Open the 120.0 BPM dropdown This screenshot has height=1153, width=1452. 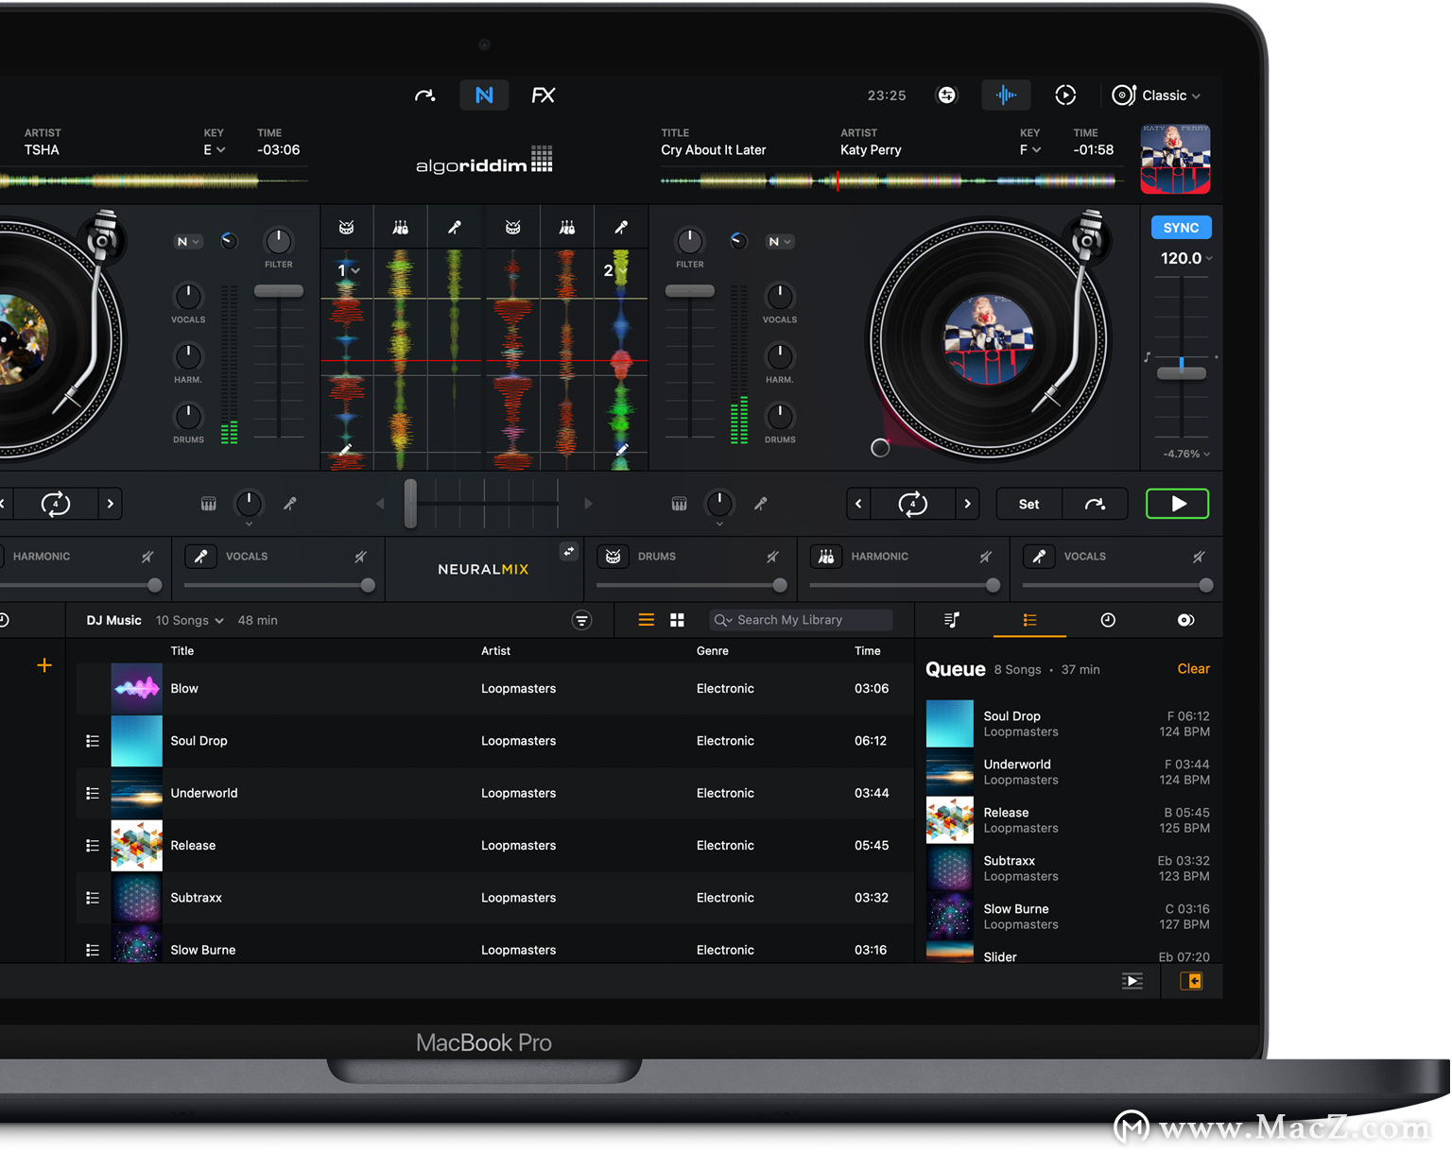(x=1186, y=258)
